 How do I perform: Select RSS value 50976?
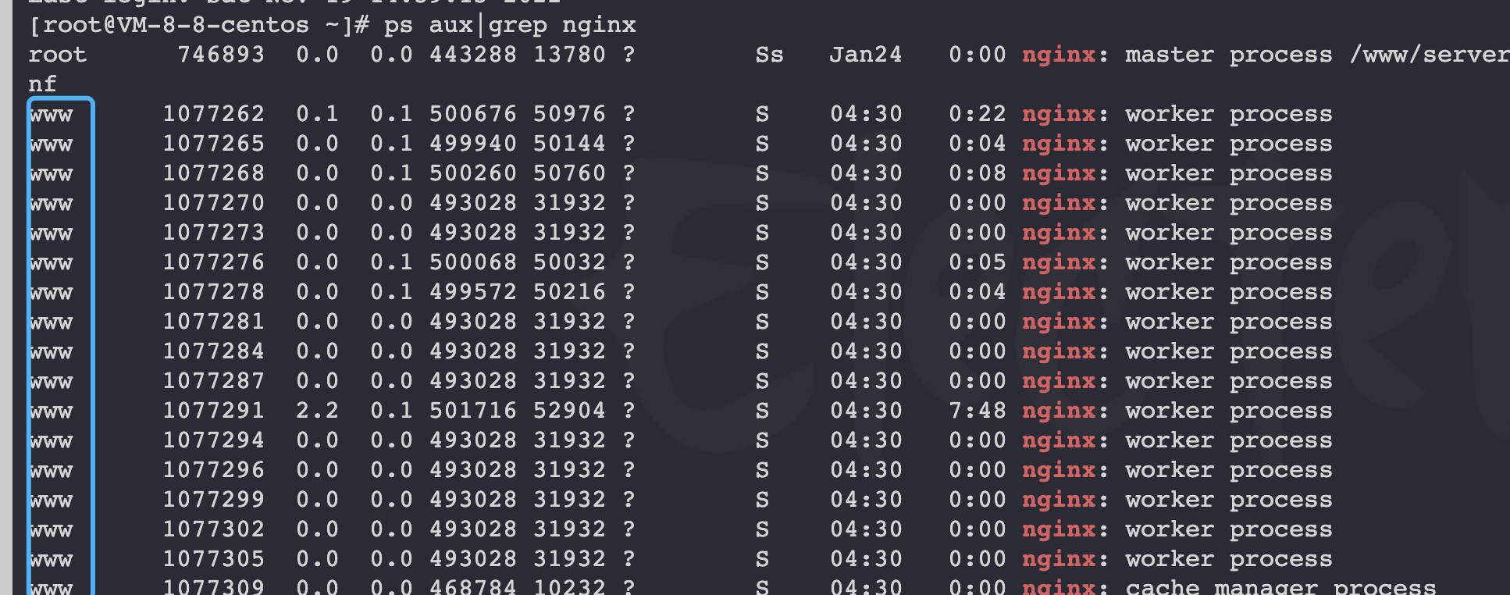point(569,114)
